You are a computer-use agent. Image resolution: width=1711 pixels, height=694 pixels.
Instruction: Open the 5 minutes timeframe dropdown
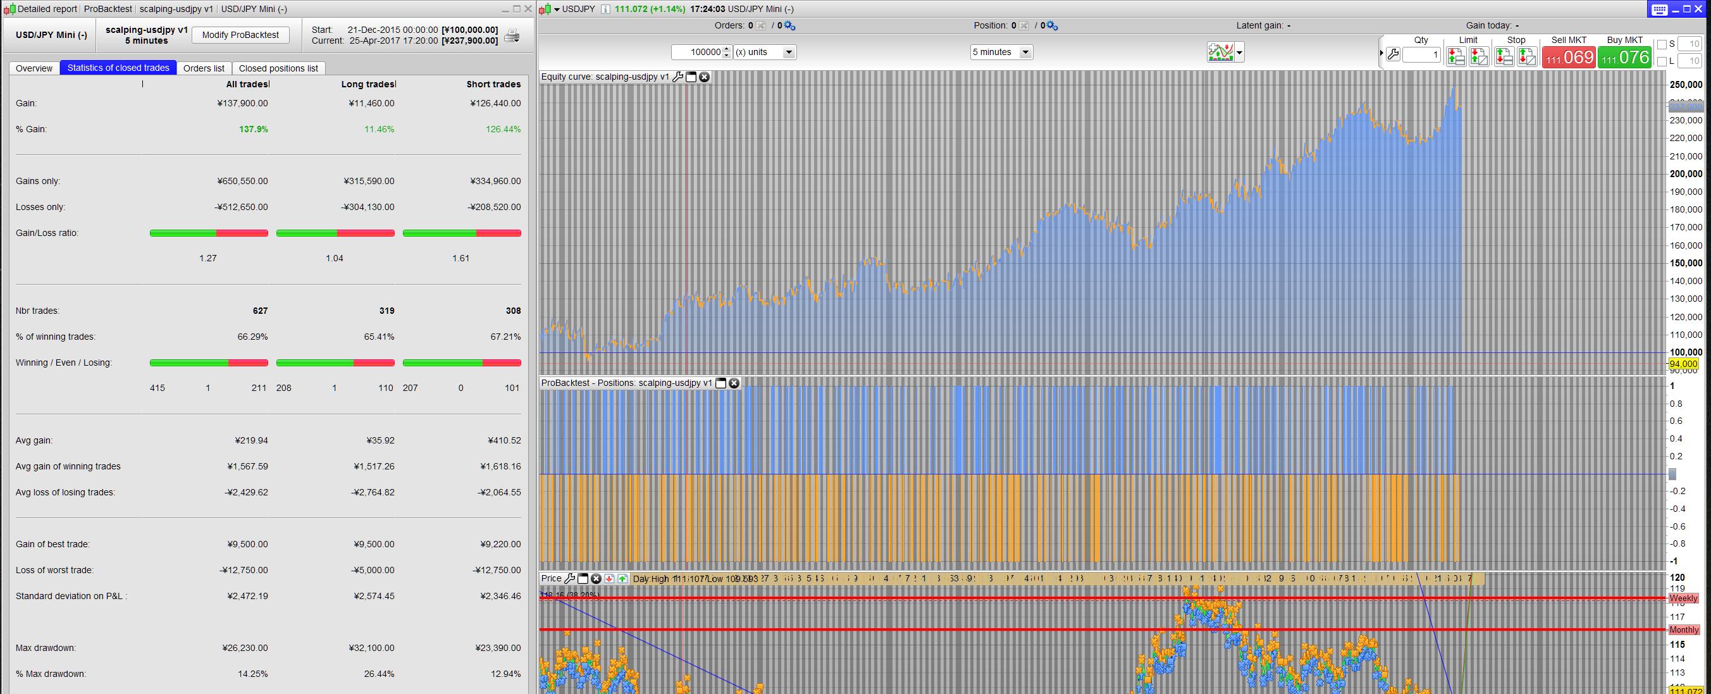click(x=1025, y=53)
